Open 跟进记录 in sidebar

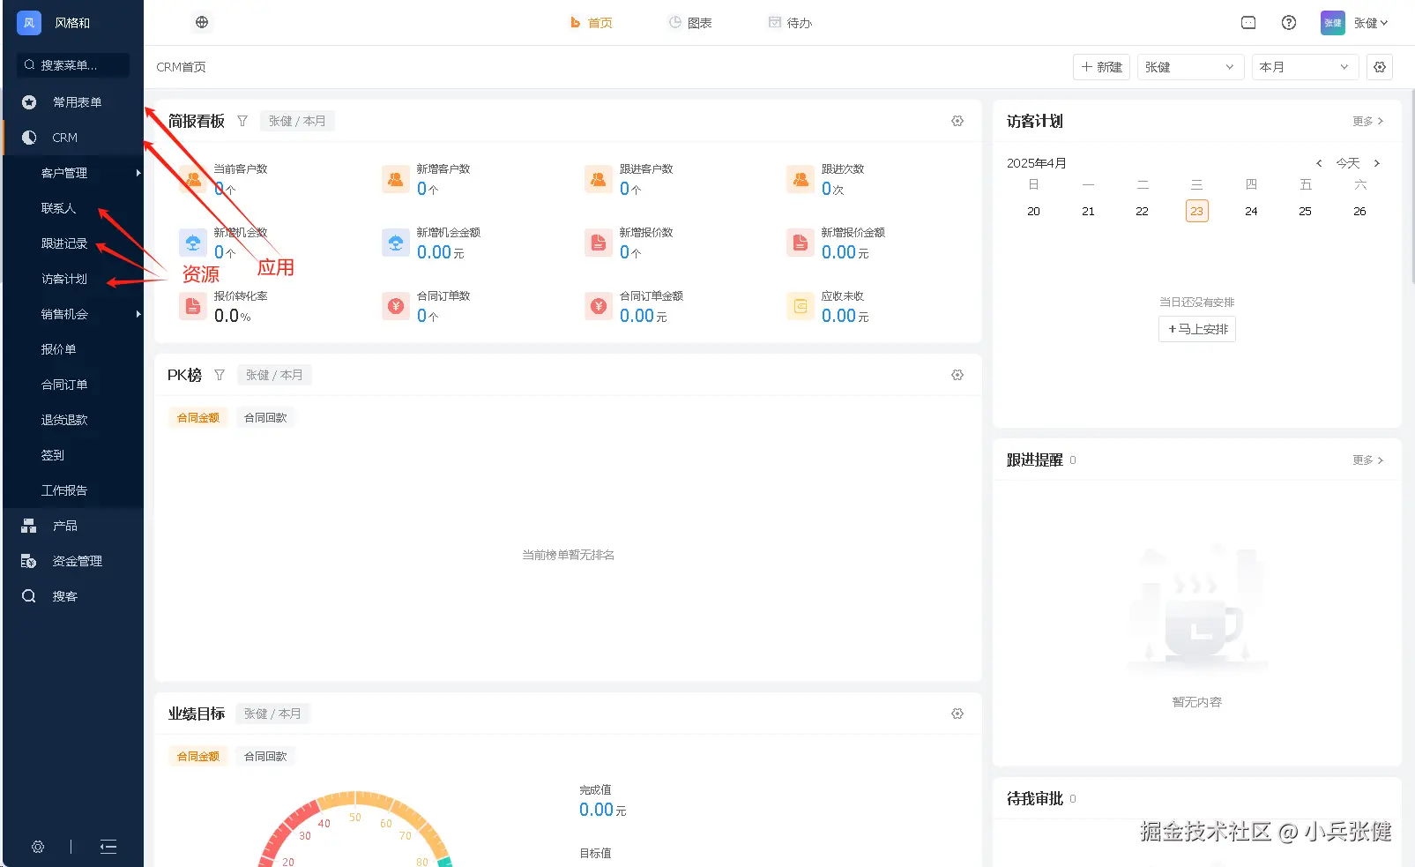click(x=74, y=243)
